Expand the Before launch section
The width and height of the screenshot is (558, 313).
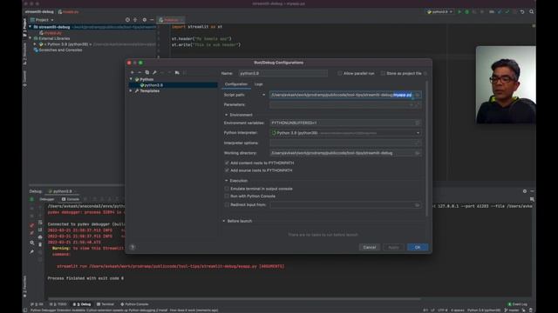click(x=224, y=221)
